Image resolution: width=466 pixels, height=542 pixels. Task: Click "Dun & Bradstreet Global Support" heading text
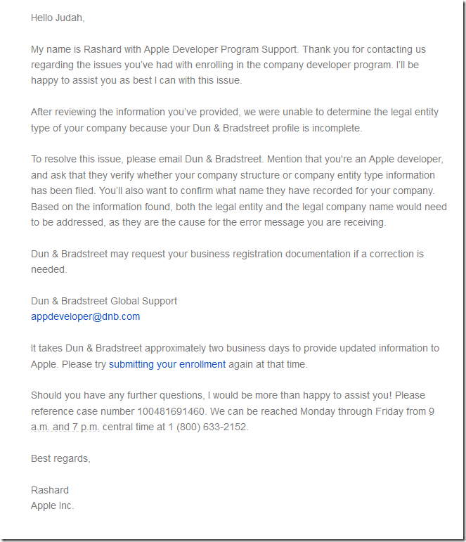104,301
